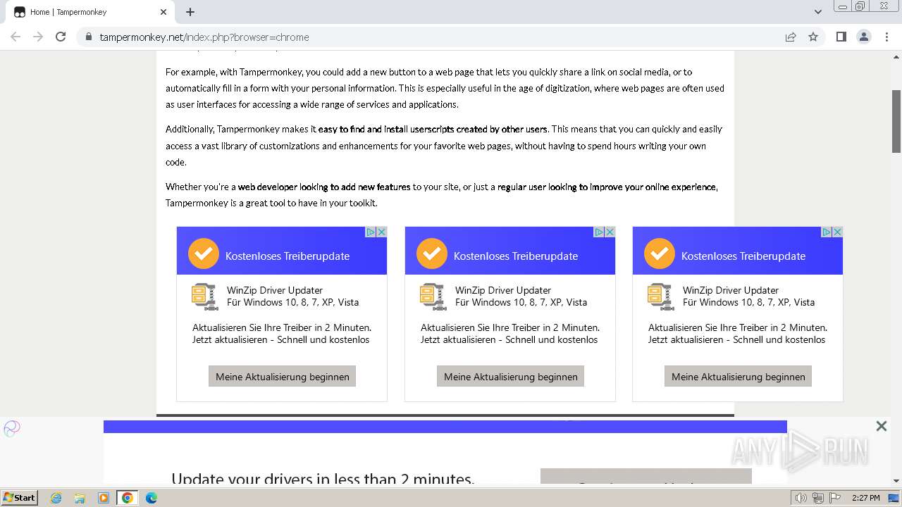Screen dimensions: 902x507
Task: Open File Explorer from taskbar
Action: (80, 498)
